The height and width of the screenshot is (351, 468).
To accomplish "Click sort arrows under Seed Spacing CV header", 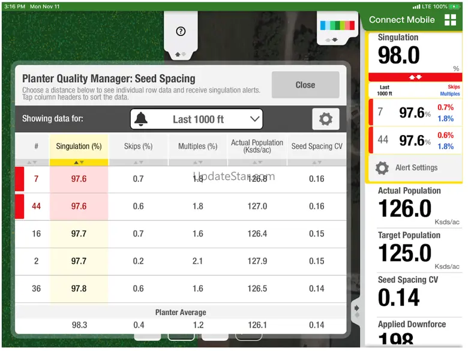I will tap(317, 163).
